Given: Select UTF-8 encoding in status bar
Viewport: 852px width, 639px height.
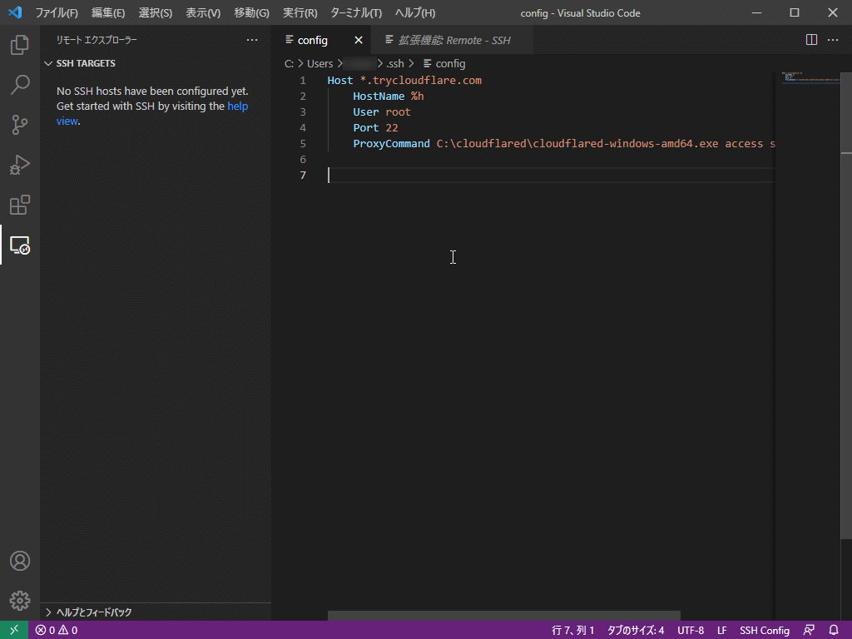Looking at the screenshot, I should tap(690, 630).
